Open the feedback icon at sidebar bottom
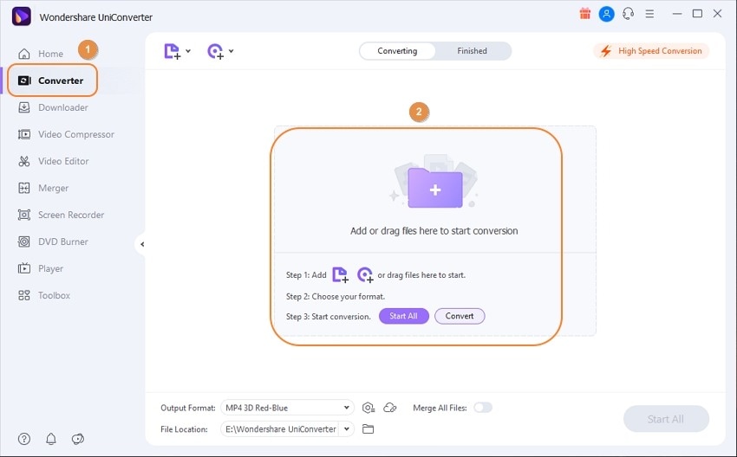 [77, 439]
